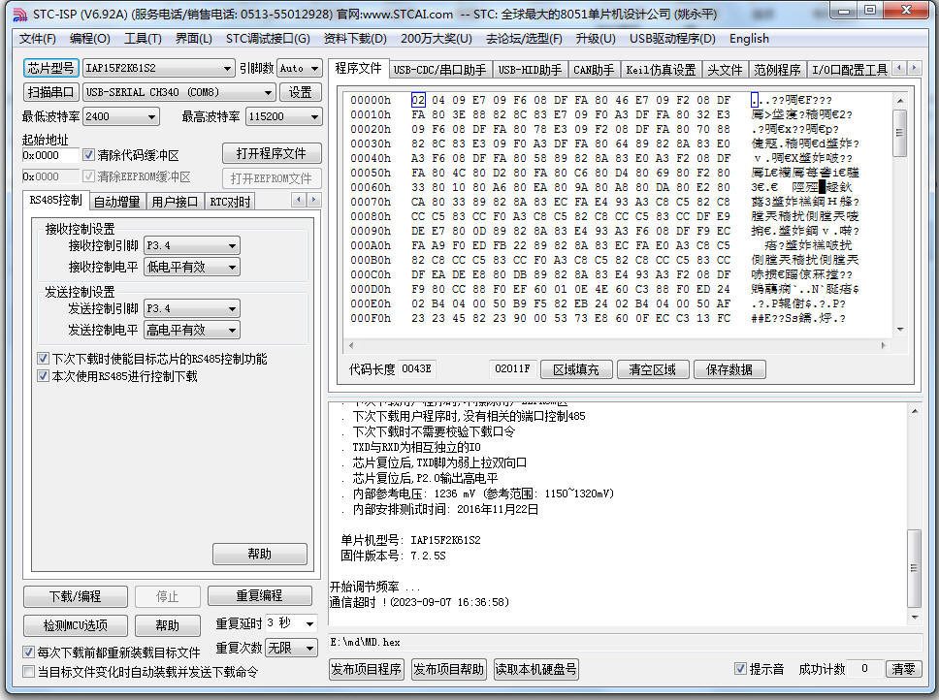Open chip model dropdown IAP15F2K61S2
The image size is (939, 700).
point(159,68)
